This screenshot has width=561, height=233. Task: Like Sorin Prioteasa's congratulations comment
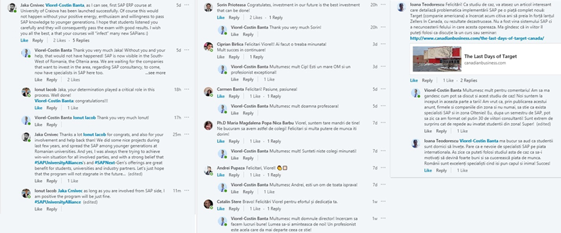pyautogui.click(x=221, y=18)
